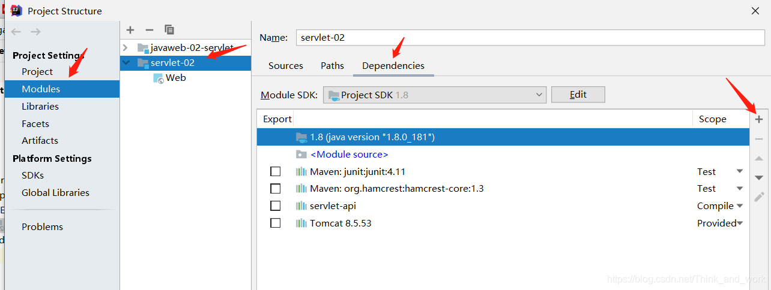This screenshot has height=290, width=771.
Task: Select the <Module source> entry
Action: click(349, 154)
